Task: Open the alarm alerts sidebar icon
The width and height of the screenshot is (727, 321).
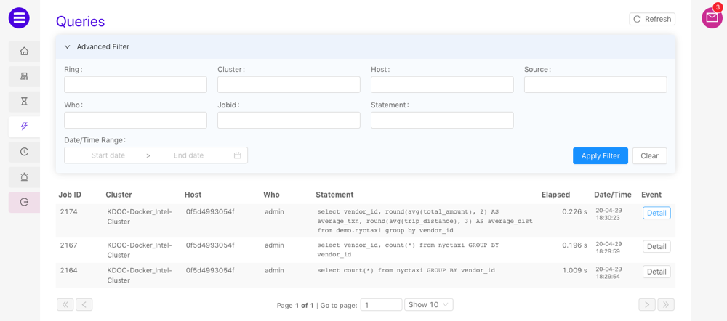Action: (24, 177)
